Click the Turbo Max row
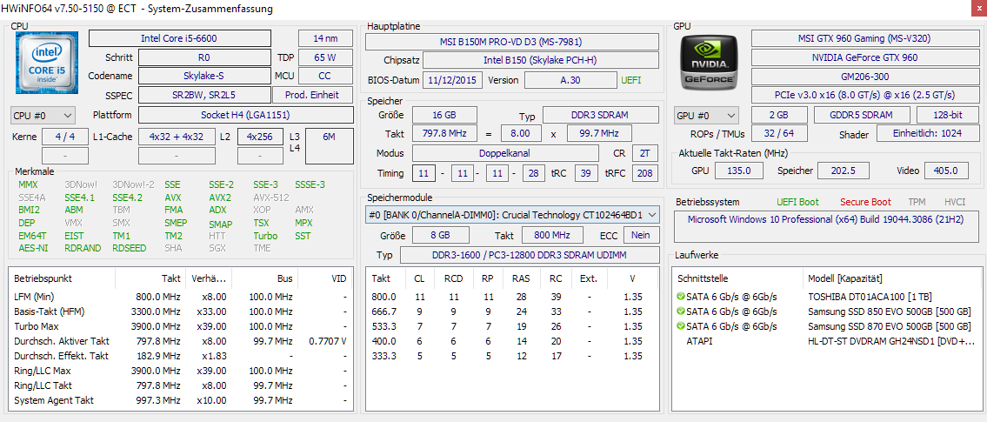This screenshot has width=987, height=422. (x=181, y=326)
